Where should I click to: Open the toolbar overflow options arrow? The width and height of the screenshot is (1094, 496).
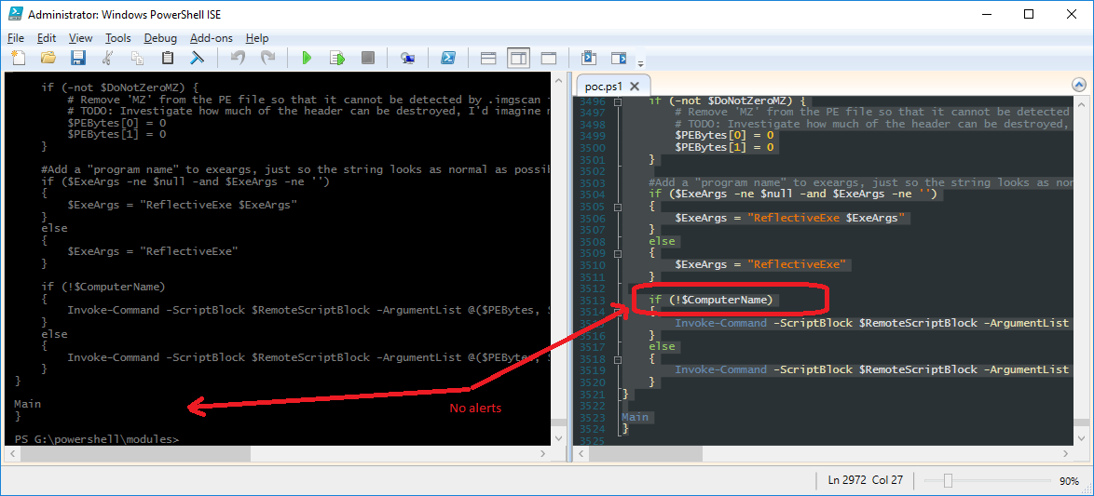(x=640, y=64)
